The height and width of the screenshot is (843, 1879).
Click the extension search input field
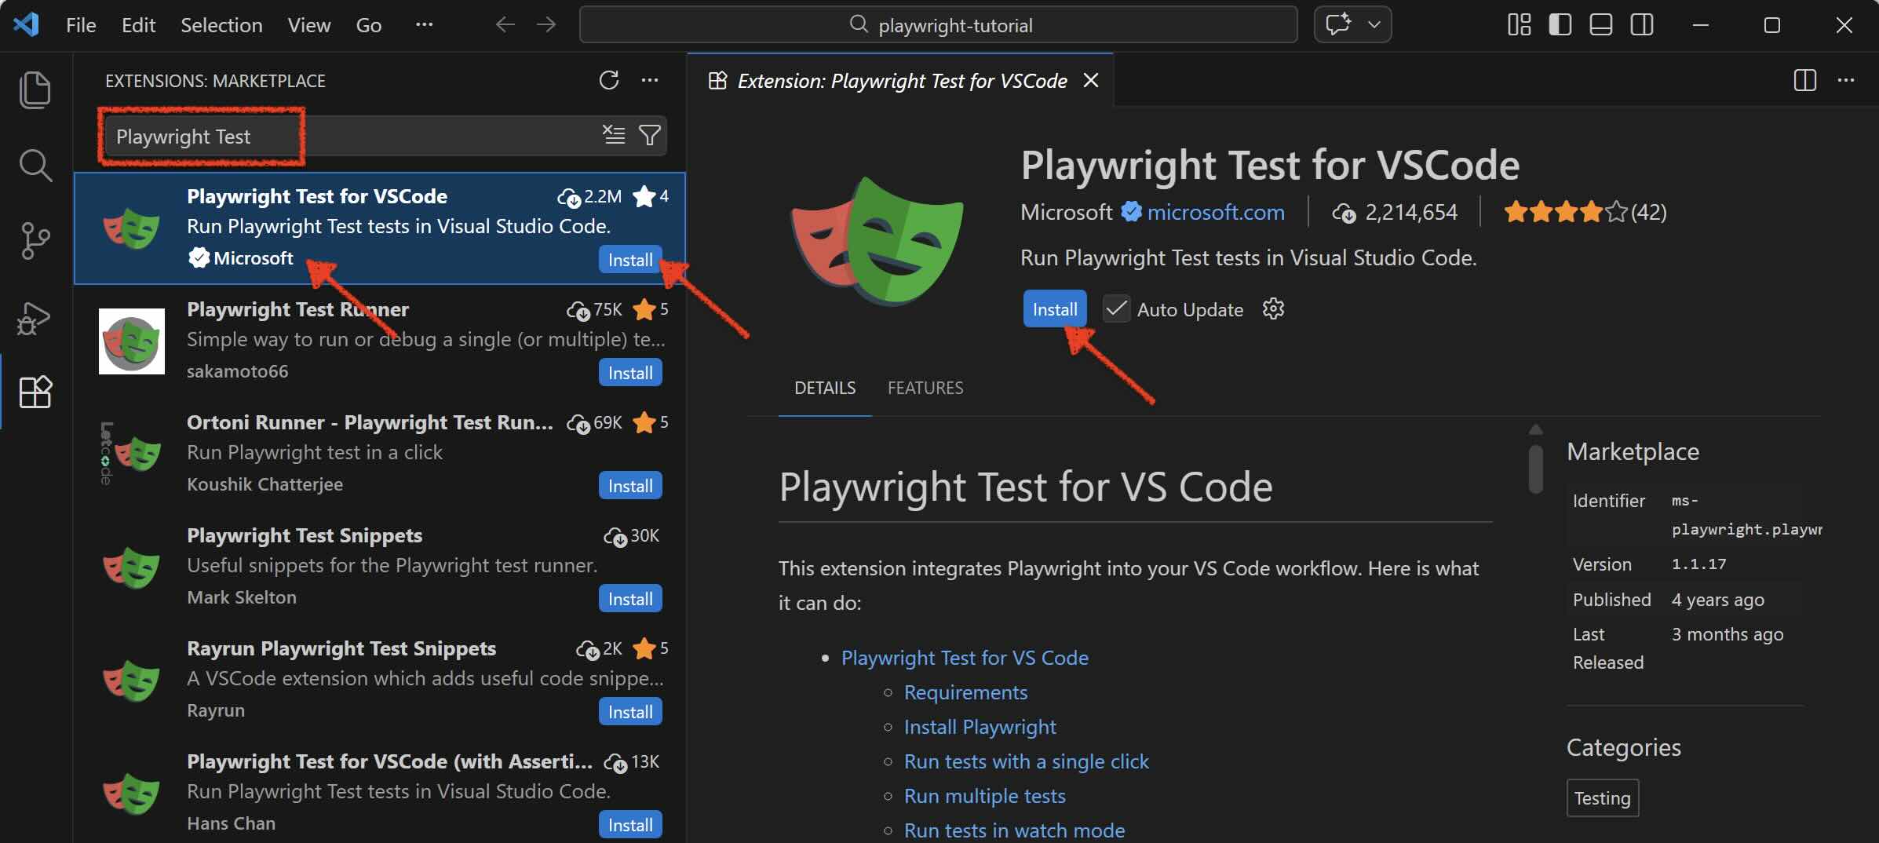coord(314,136)
